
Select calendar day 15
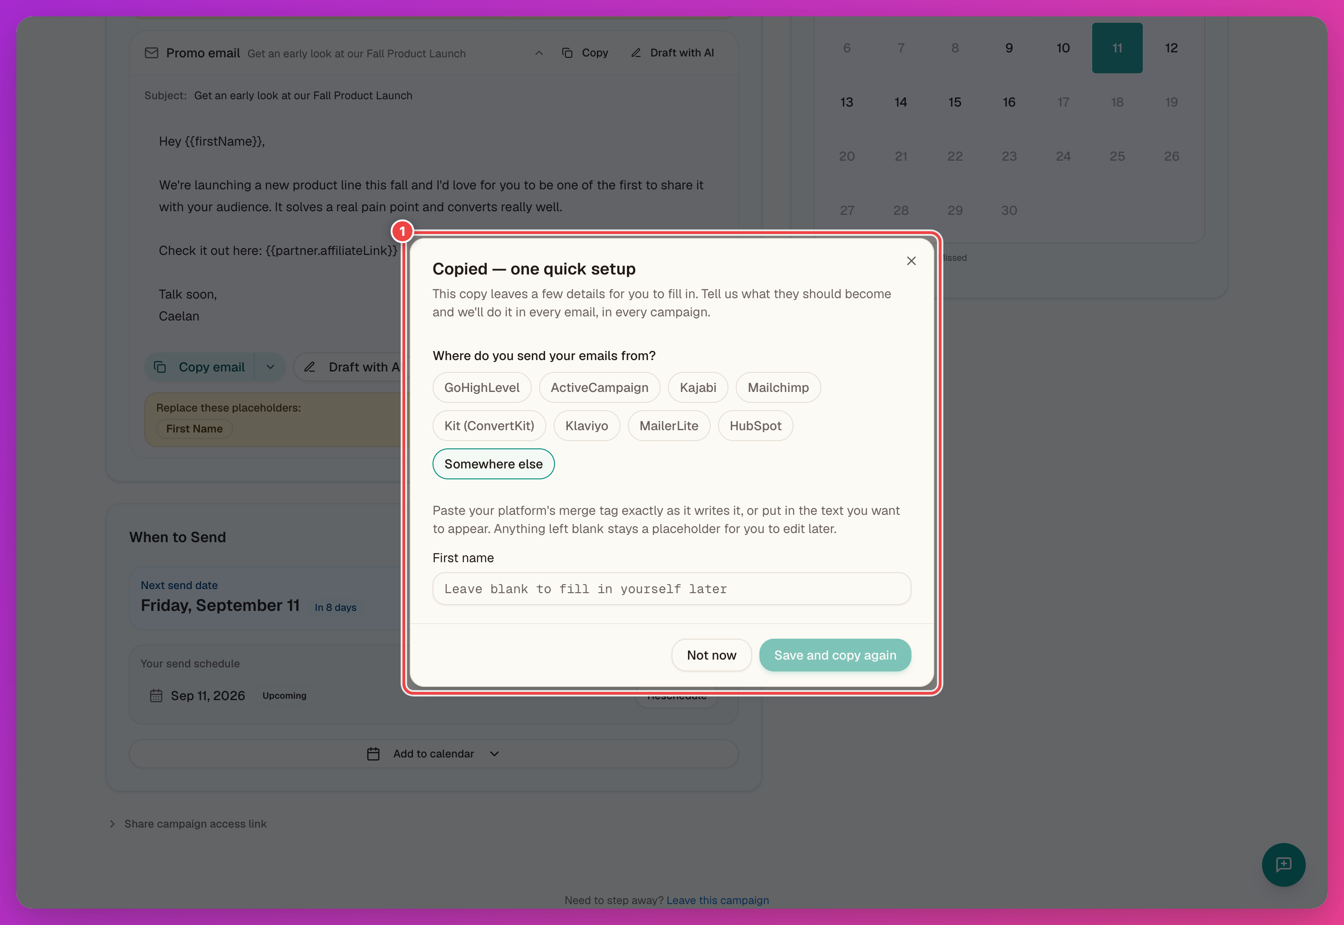coord(955,102)
